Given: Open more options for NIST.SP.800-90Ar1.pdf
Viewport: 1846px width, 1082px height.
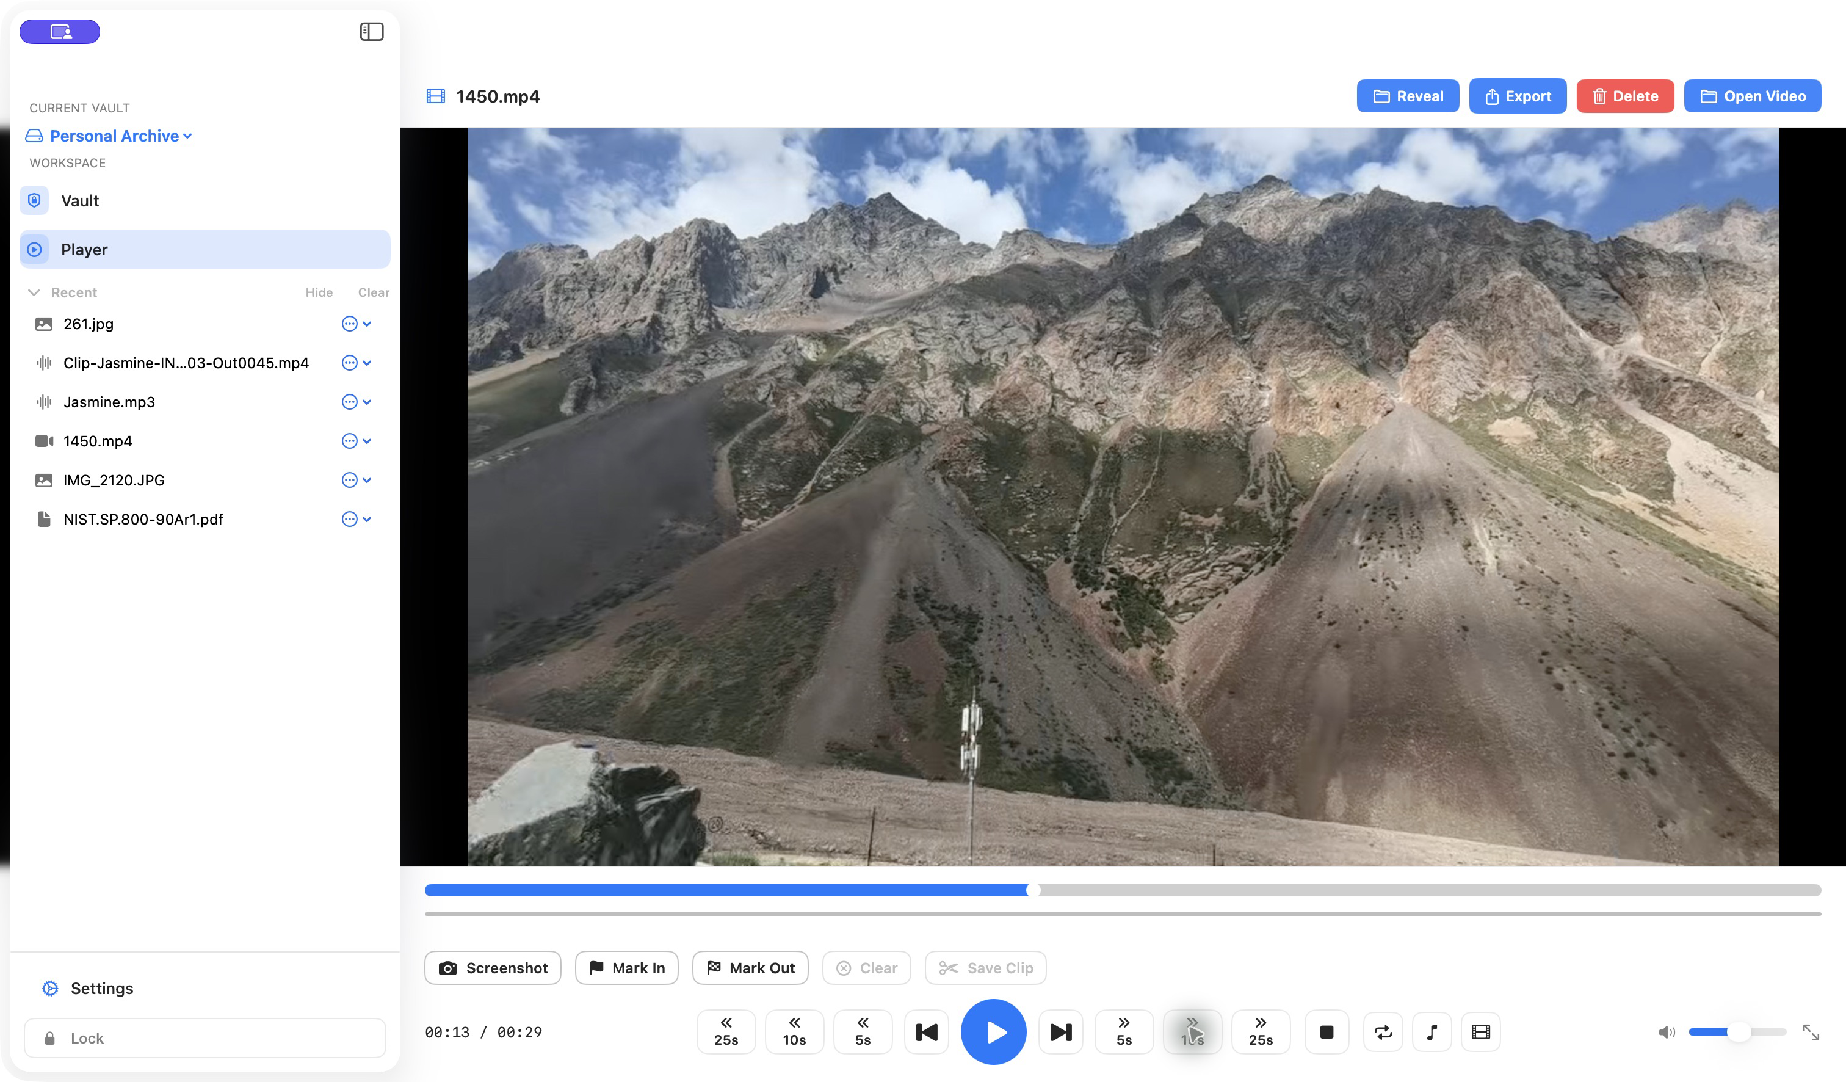Looking at the screenshot, I should point(356,520).
